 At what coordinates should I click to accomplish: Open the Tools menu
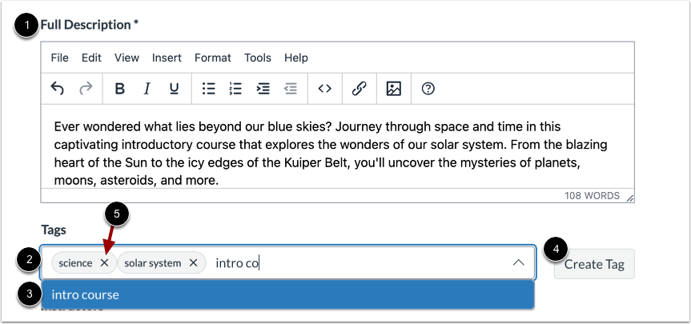click(258, 58)
